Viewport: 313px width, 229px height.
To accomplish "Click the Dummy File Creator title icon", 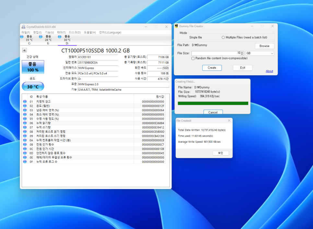I will (x=177, y=26).
